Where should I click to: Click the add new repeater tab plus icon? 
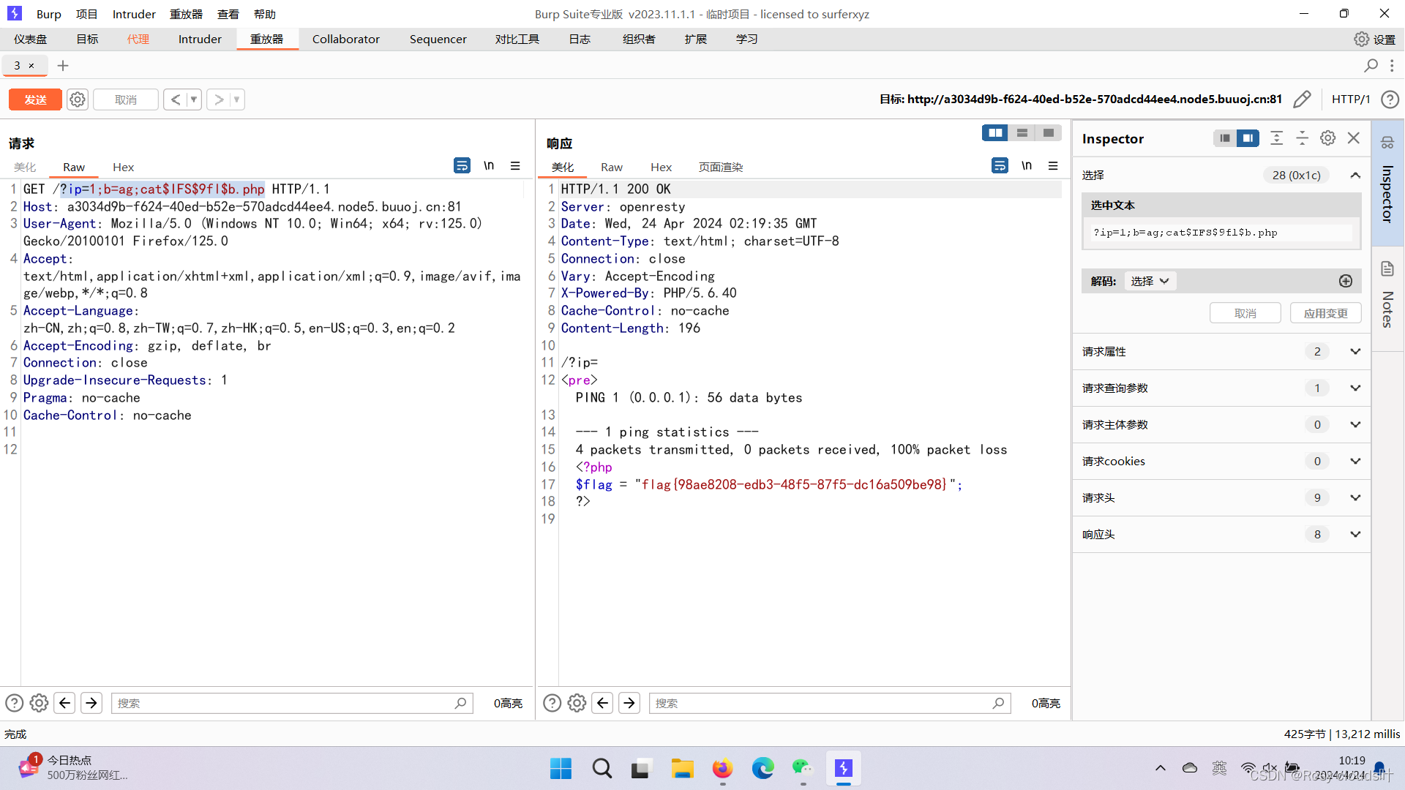pyautogui.click(x=63, y=66)
